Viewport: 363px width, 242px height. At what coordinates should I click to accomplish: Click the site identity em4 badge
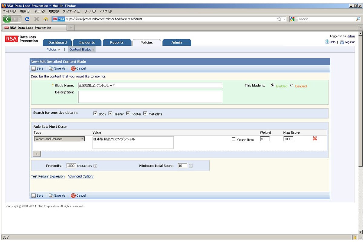[59, 19]
